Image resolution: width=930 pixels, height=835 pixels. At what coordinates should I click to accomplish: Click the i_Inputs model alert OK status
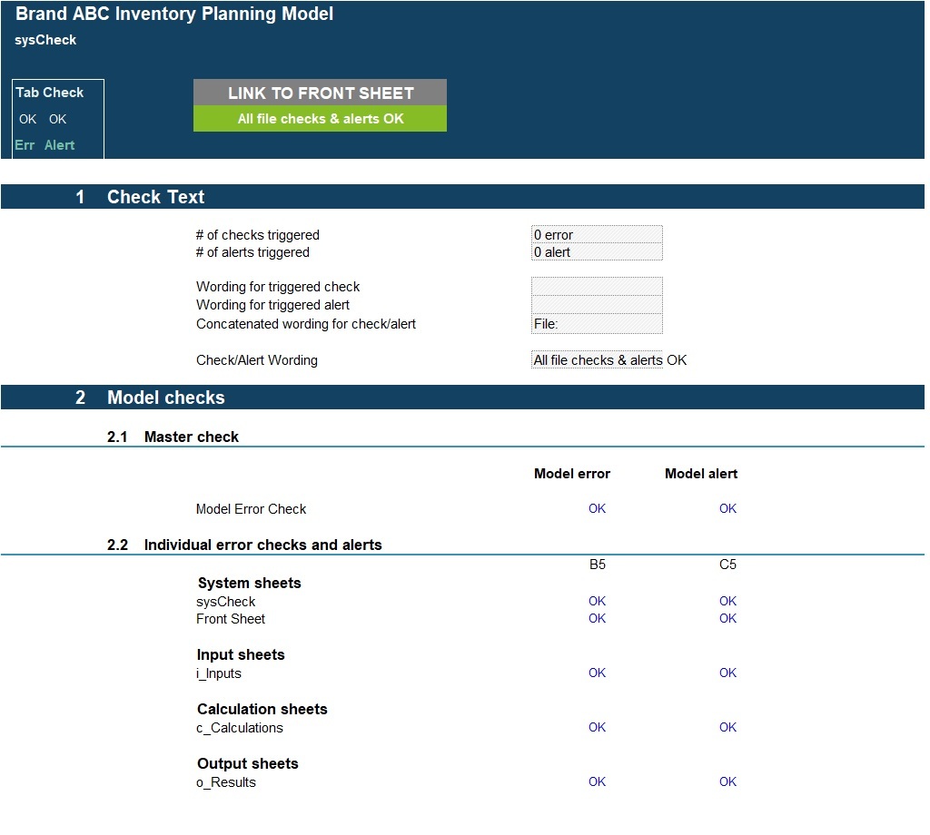[727, 673]
